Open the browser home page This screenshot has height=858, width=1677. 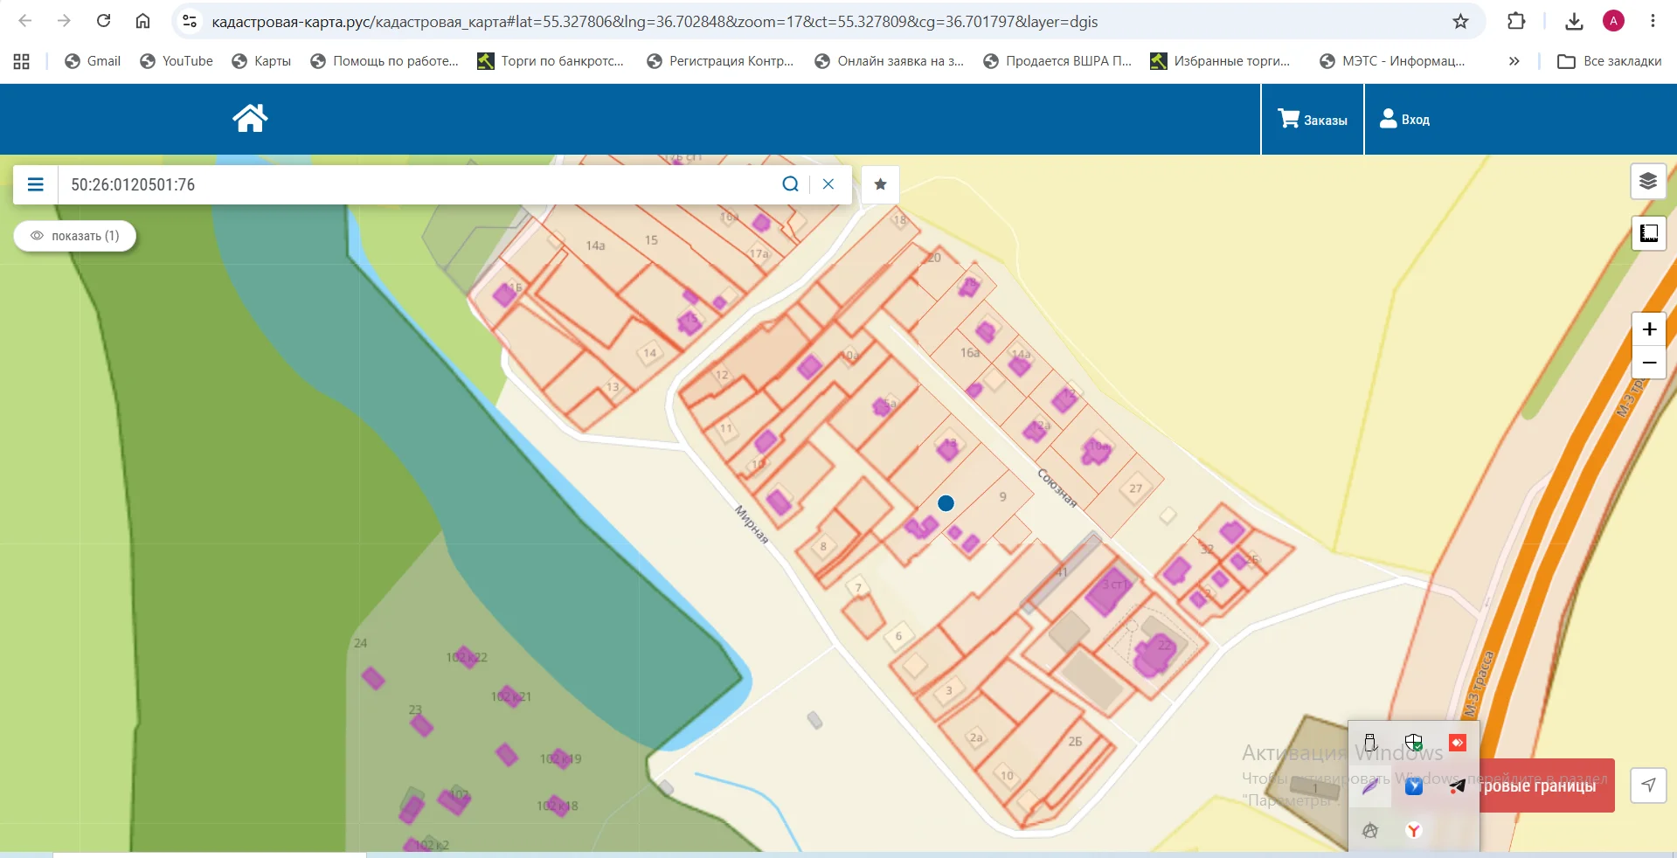coord(142,21)
